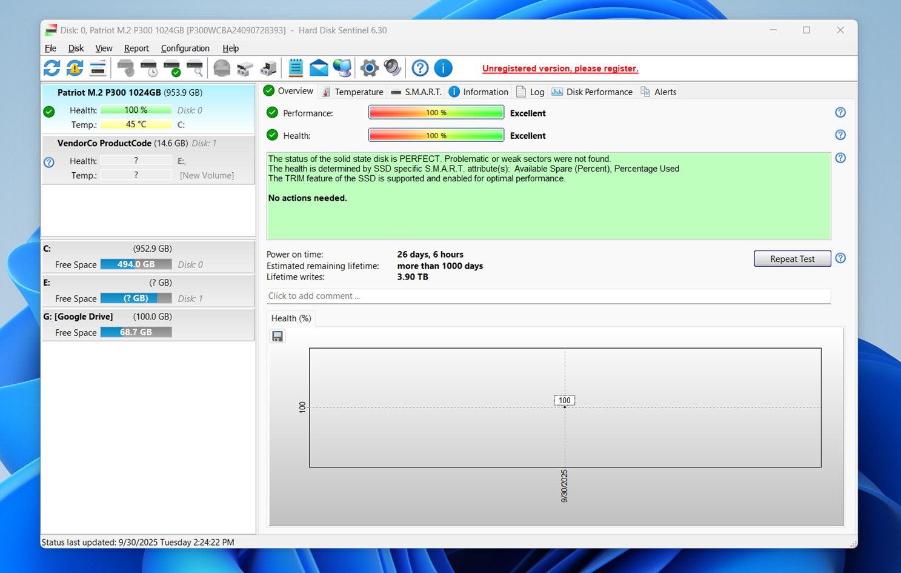Click the Unregistered version register link

coord(560,69)
